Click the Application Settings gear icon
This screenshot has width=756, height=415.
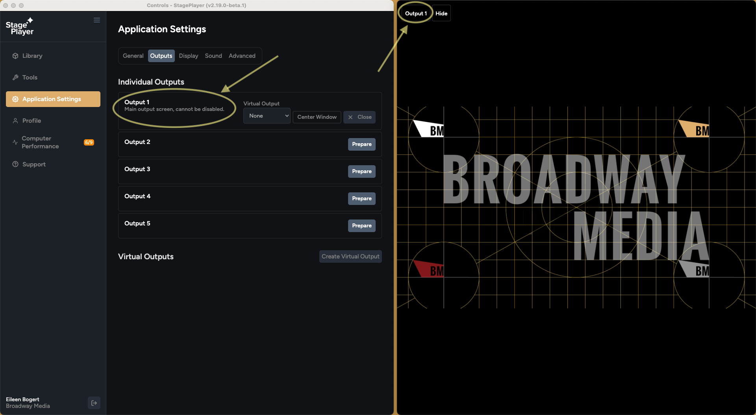point(15,99)
